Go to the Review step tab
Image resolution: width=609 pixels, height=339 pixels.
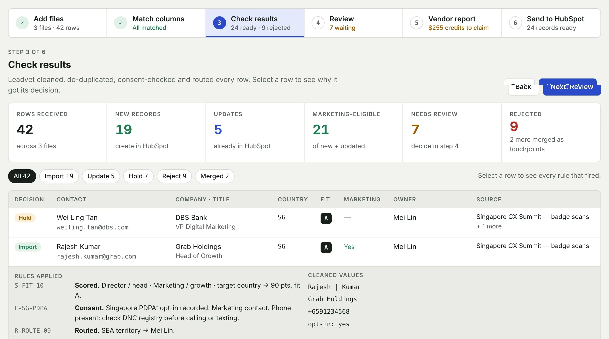point(353,23)
